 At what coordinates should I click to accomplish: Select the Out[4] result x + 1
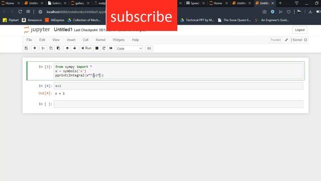(x=60, y=94)
